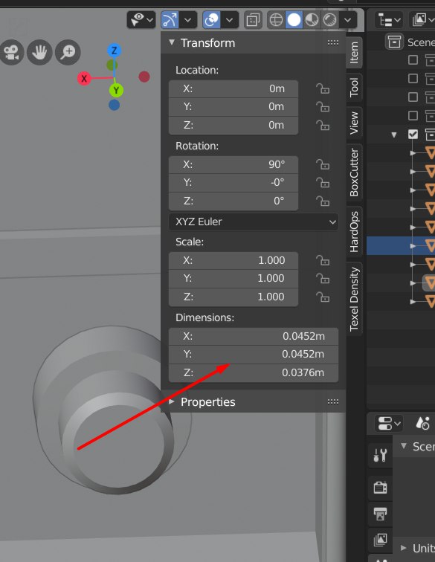The image size is (435, 562).
Task: Switch to the HardOps sidebar tab
Action: (x=354, y=232)
